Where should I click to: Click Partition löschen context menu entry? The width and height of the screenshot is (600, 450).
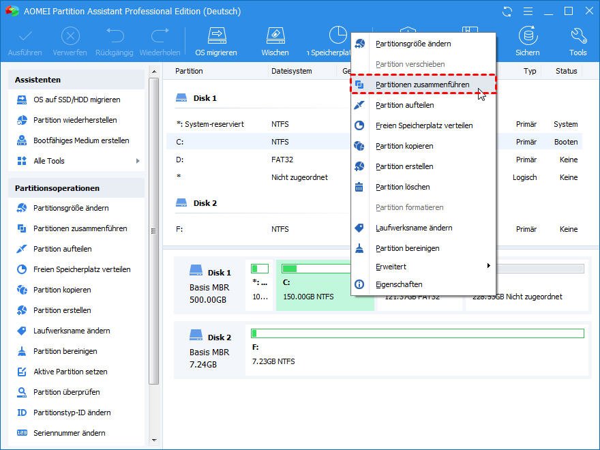423,187
